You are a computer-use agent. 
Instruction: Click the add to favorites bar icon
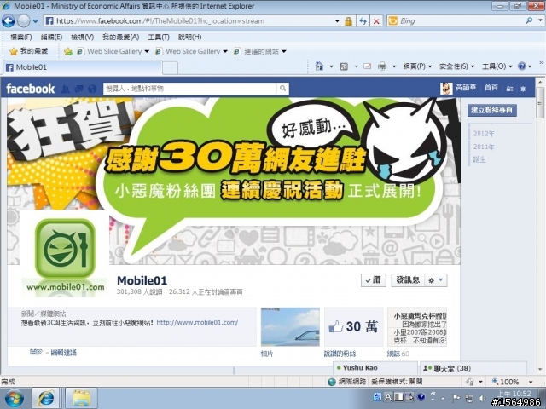tap(68, 51)
